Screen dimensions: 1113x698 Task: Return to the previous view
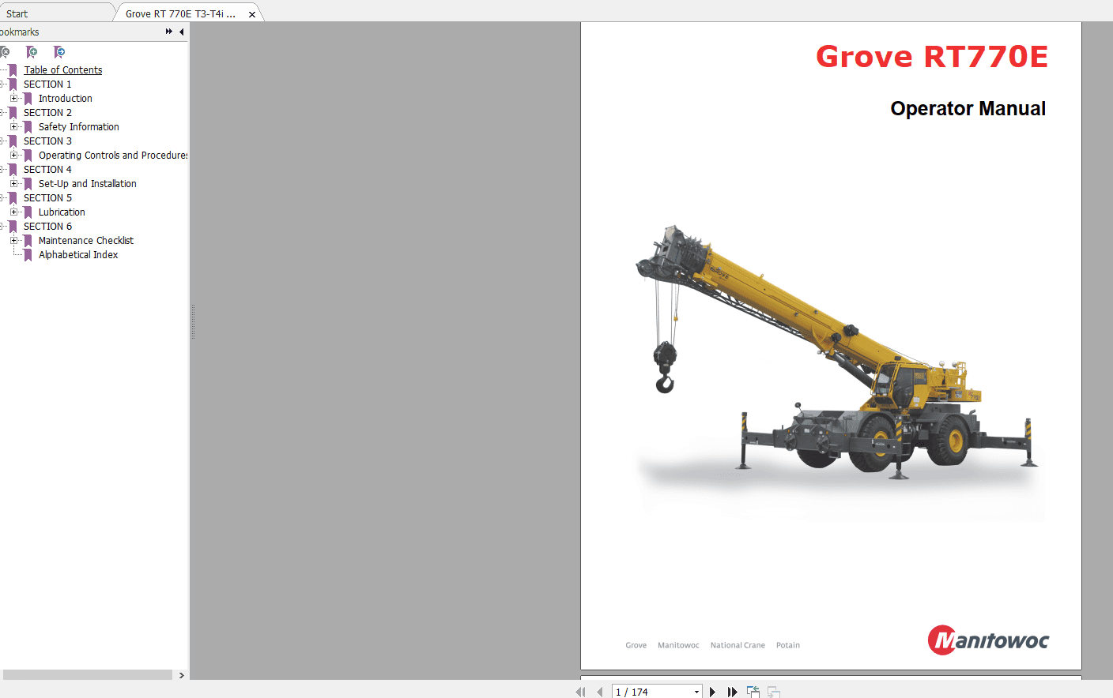[753, 691]
